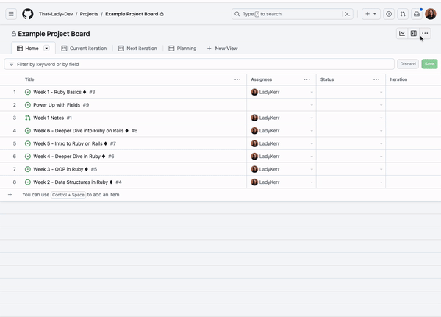Open the issues icon in header

pos(389,14)
